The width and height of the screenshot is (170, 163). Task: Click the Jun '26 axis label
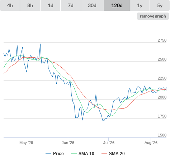click(68, 143)
